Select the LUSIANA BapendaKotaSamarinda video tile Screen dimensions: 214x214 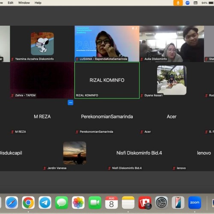[107, 44]
